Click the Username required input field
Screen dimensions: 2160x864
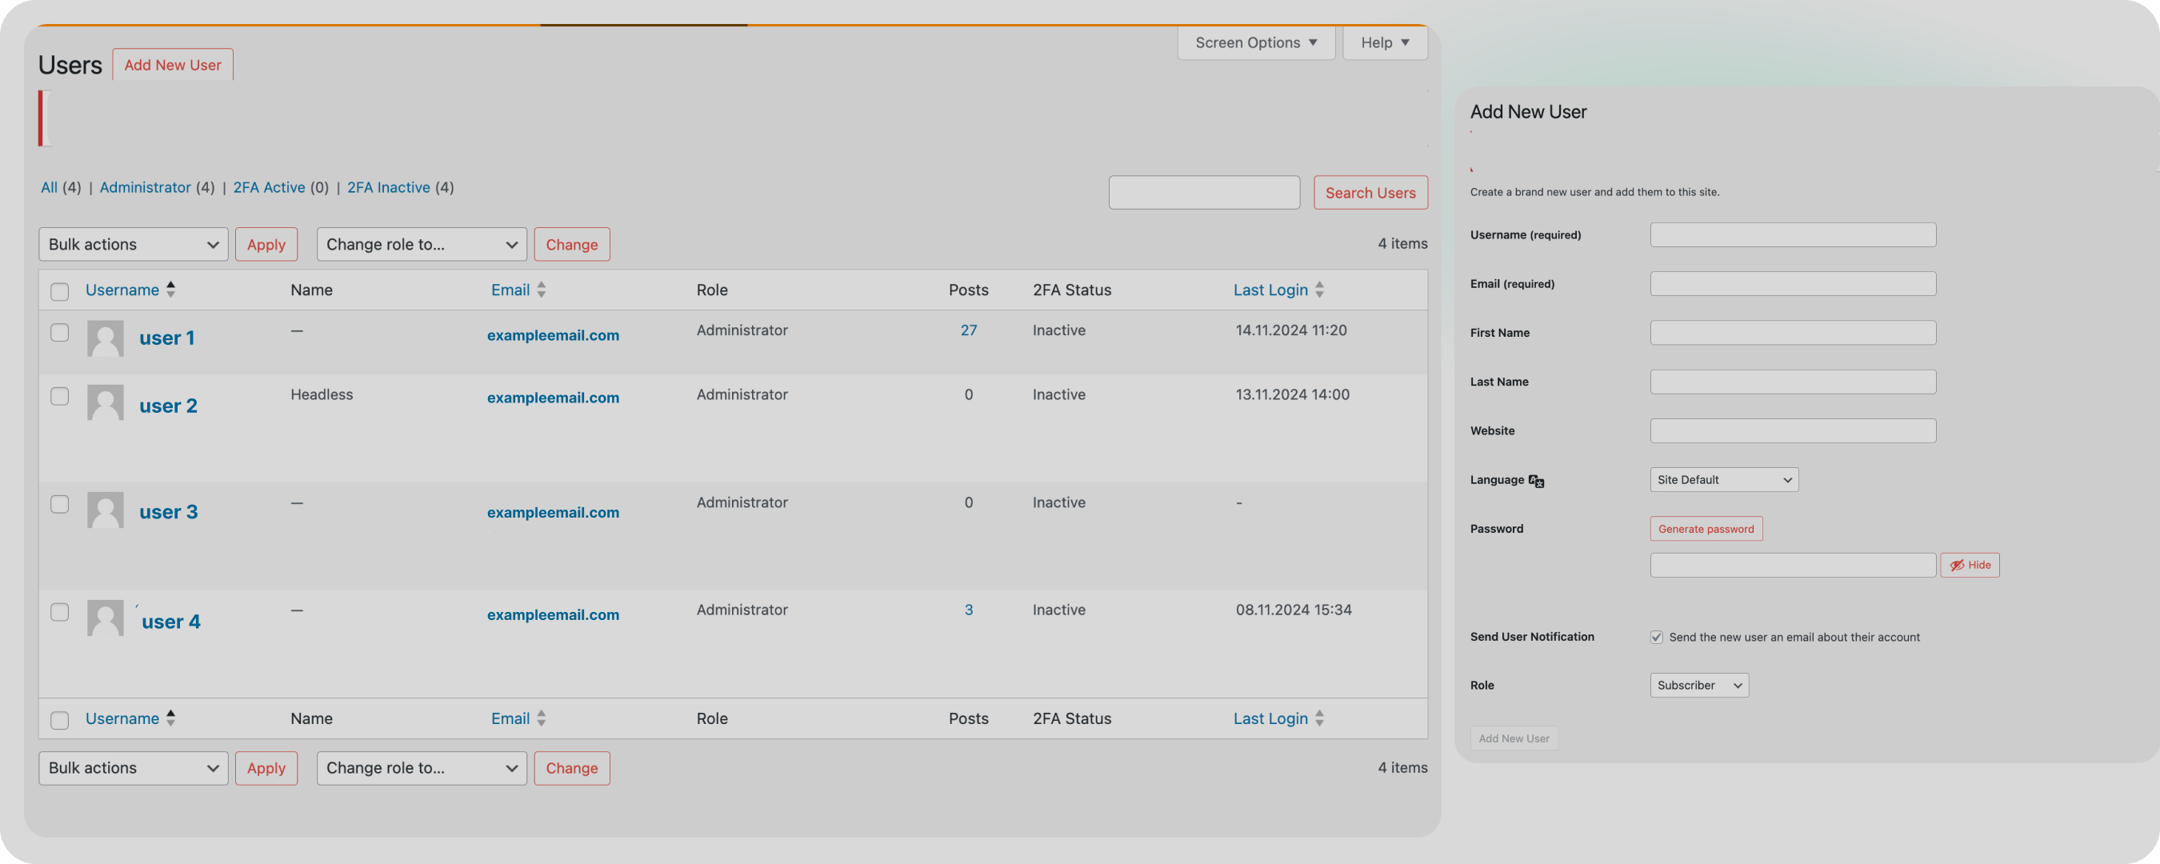[x=1792, y=235]
